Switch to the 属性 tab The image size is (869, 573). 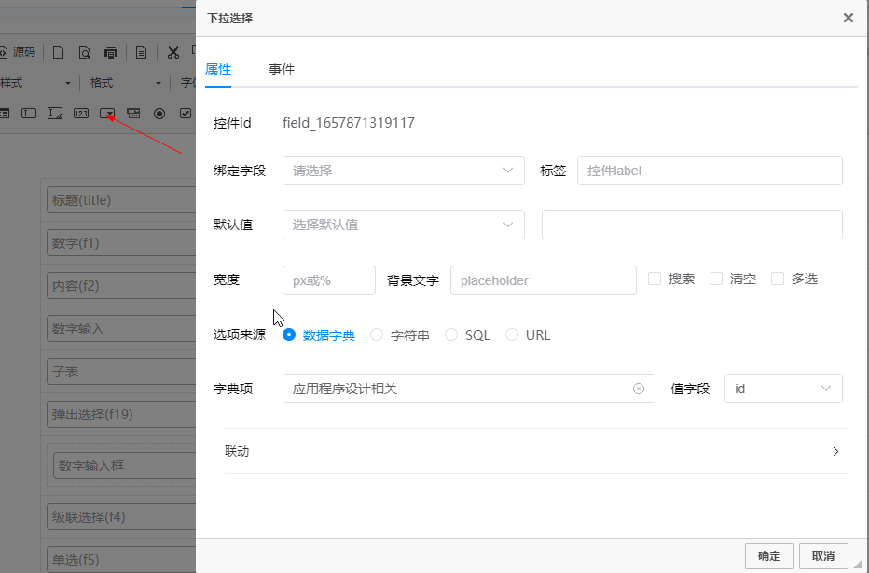[x=218, y=70]
